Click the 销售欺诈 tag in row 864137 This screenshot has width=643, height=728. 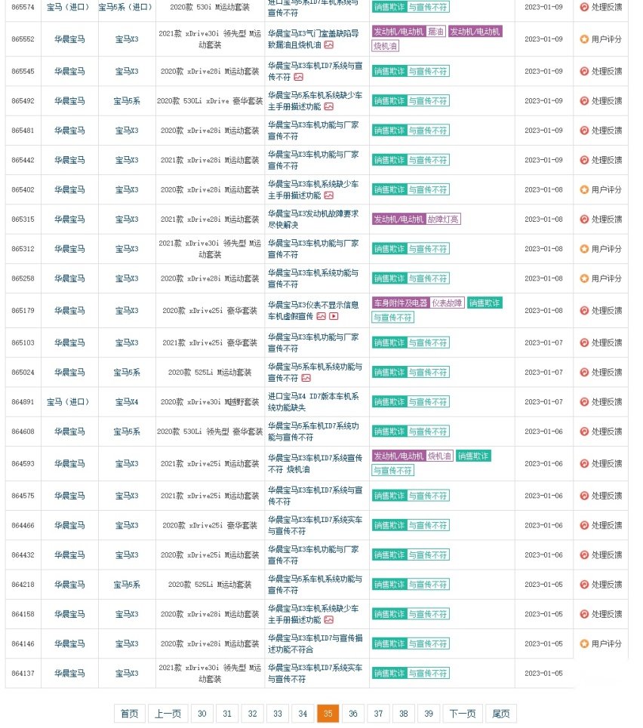(389, 673)
